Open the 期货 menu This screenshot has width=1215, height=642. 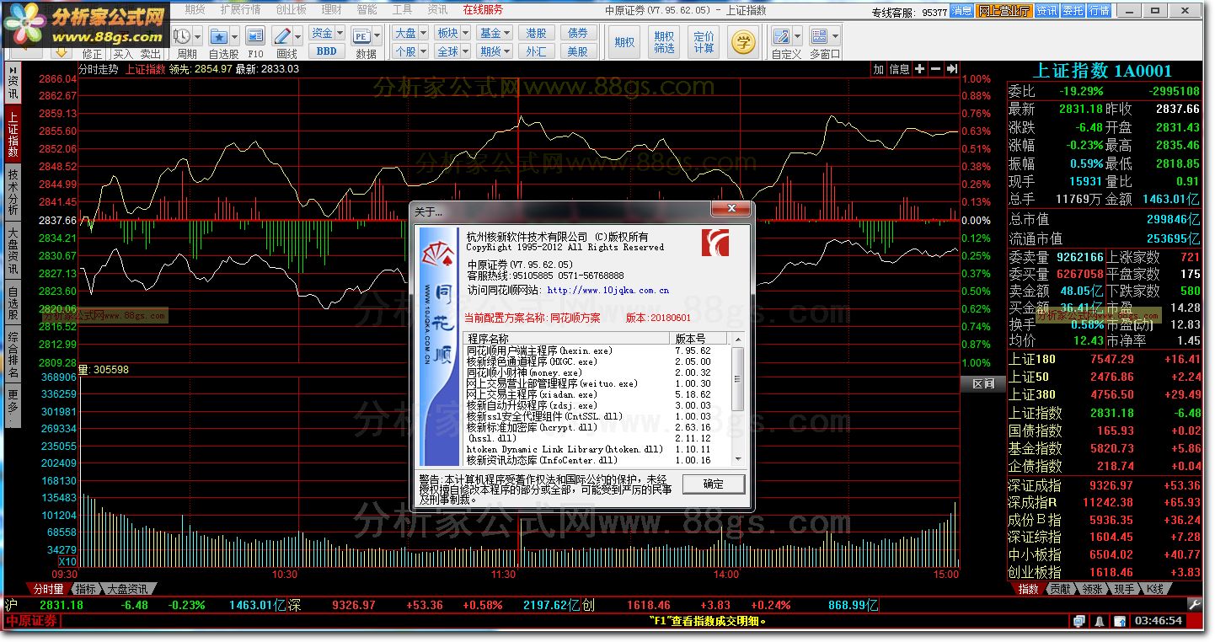coord(195,9)
